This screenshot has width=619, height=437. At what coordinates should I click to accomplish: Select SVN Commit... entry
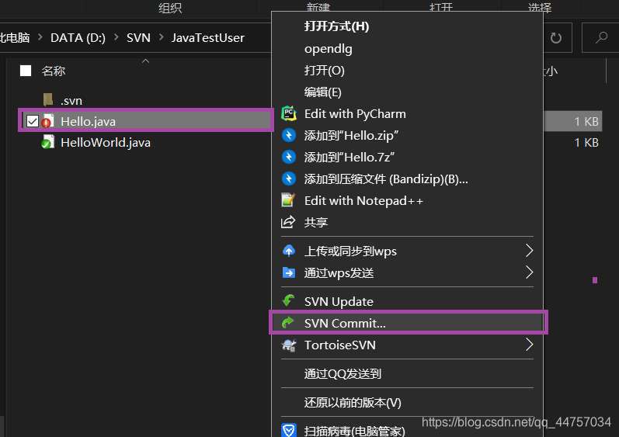(x=409, y=323)
